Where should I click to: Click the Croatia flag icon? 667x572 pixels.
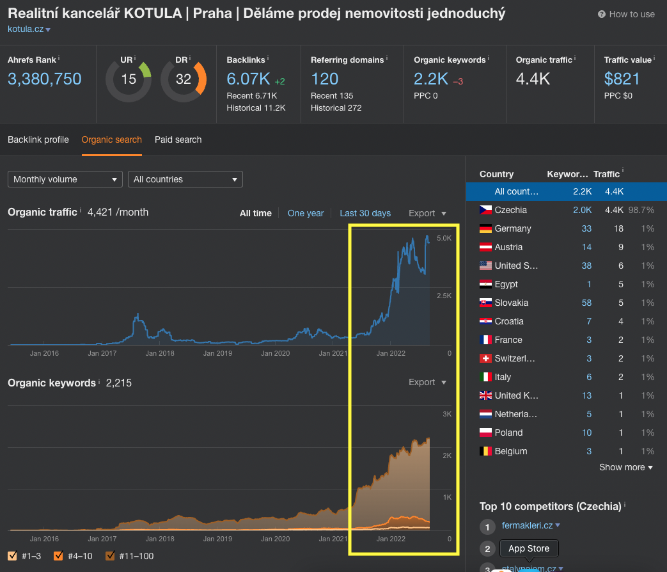[485, 321]
